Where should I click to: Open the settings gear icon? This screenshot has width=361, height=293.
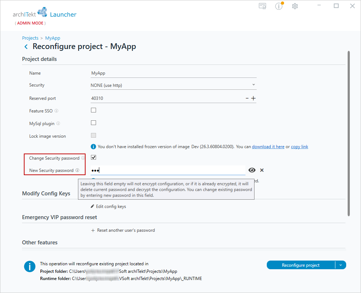click(295, 6)
